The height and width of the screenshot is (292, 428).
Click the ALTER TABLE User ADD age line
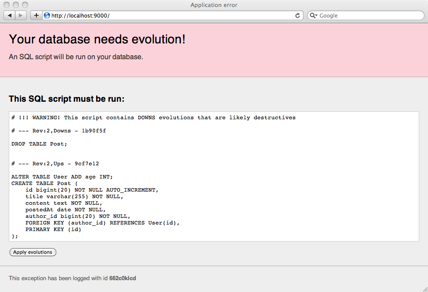click(62, 177)
